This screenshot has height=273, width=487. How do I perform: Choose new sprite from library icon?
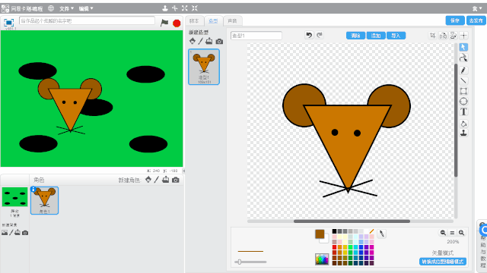pyautogui.click(x=148, y=180)
